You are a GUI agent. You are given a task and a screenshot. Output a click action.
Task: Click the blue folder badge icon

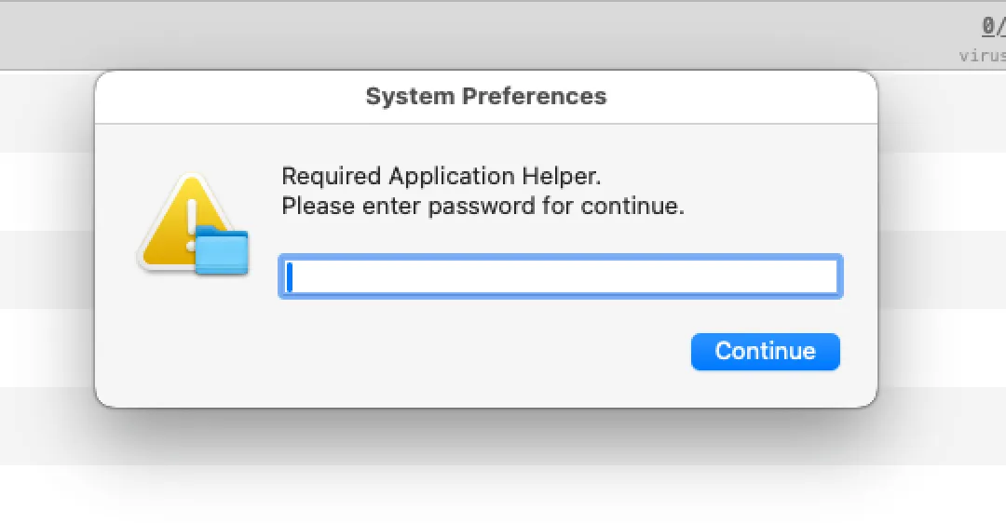223,252
